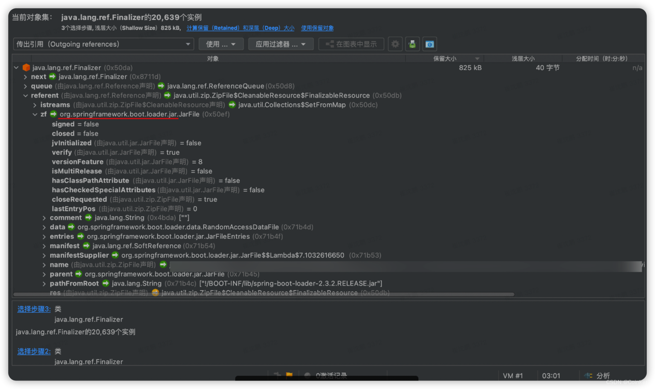
Task: Expand the queue ReferenceQueue node
Action: (25, 86)
